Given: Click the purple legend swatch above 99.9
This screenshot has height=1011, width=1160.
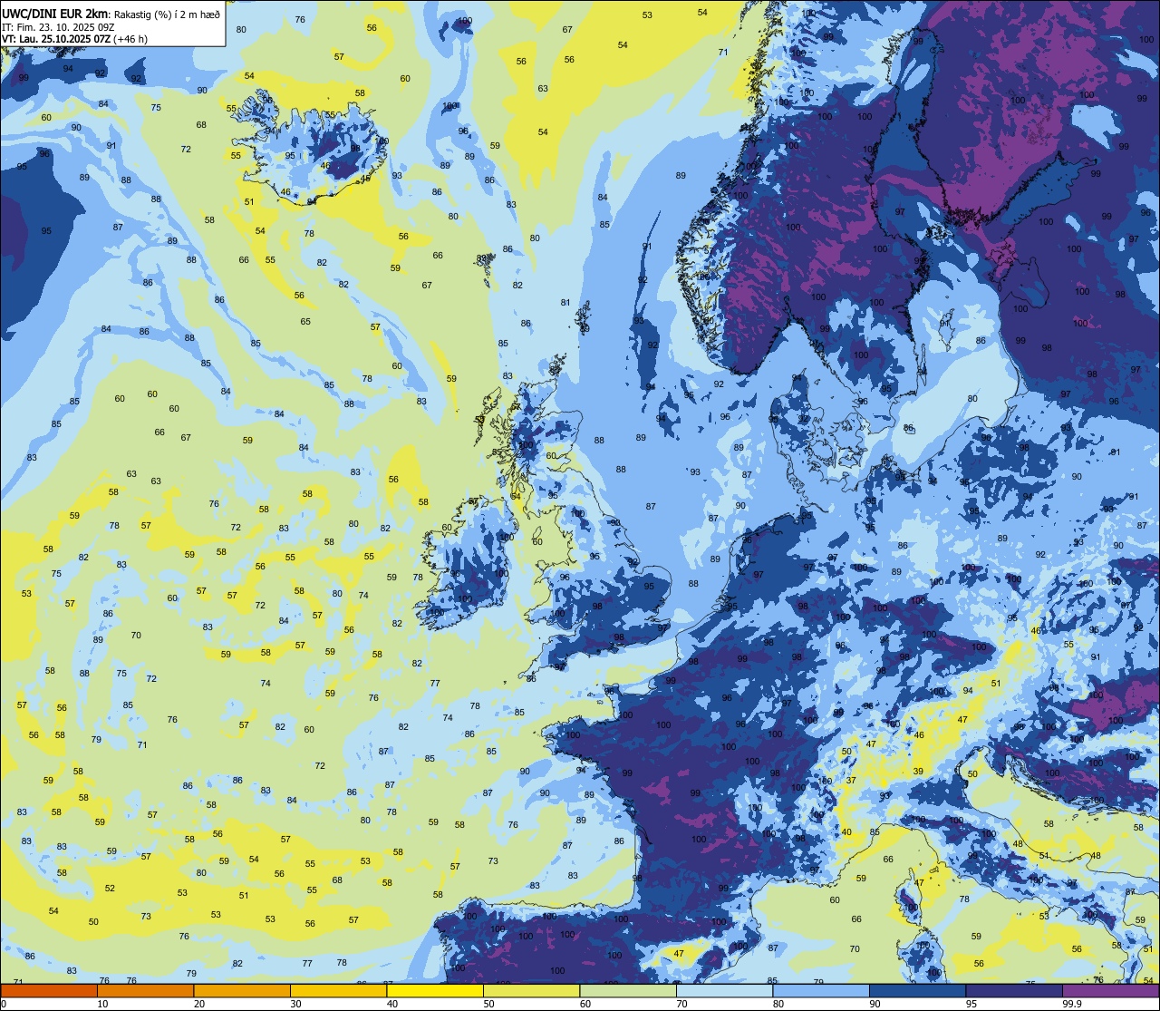Looking at the screenshot, I should tap(1111, 990).
